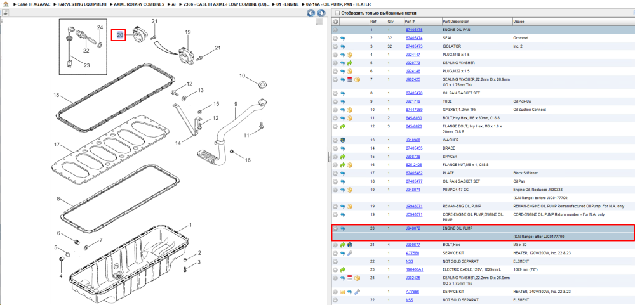Click red lines icon in ref 7 row
The width and height of the screenshot is (635, 305).
point(350,80)
